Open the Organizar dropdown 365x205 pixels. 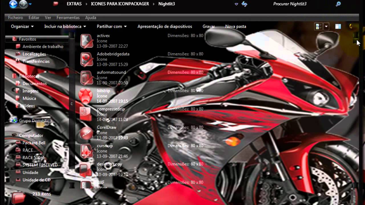coord(22,26)
